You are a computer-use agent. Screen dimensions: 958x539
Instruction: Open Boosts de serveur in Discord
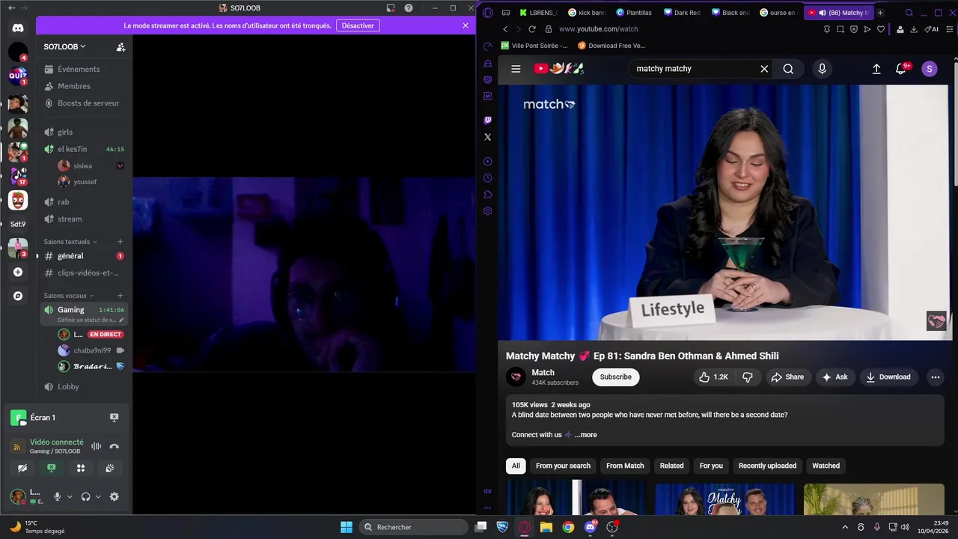click(x=85, y=103)
